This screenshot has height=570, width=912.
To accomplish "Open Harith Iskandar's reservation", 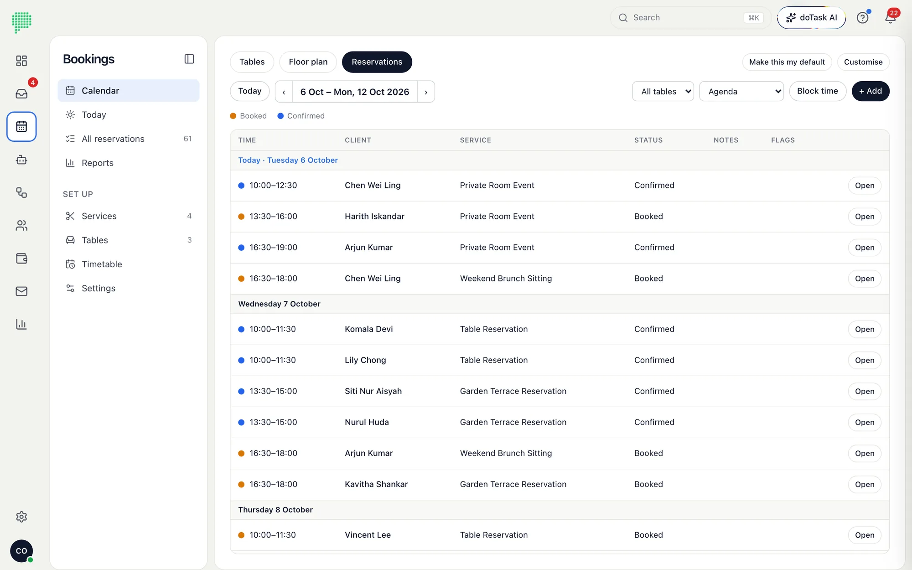I will pyautogui.click(x=865, y=217).
